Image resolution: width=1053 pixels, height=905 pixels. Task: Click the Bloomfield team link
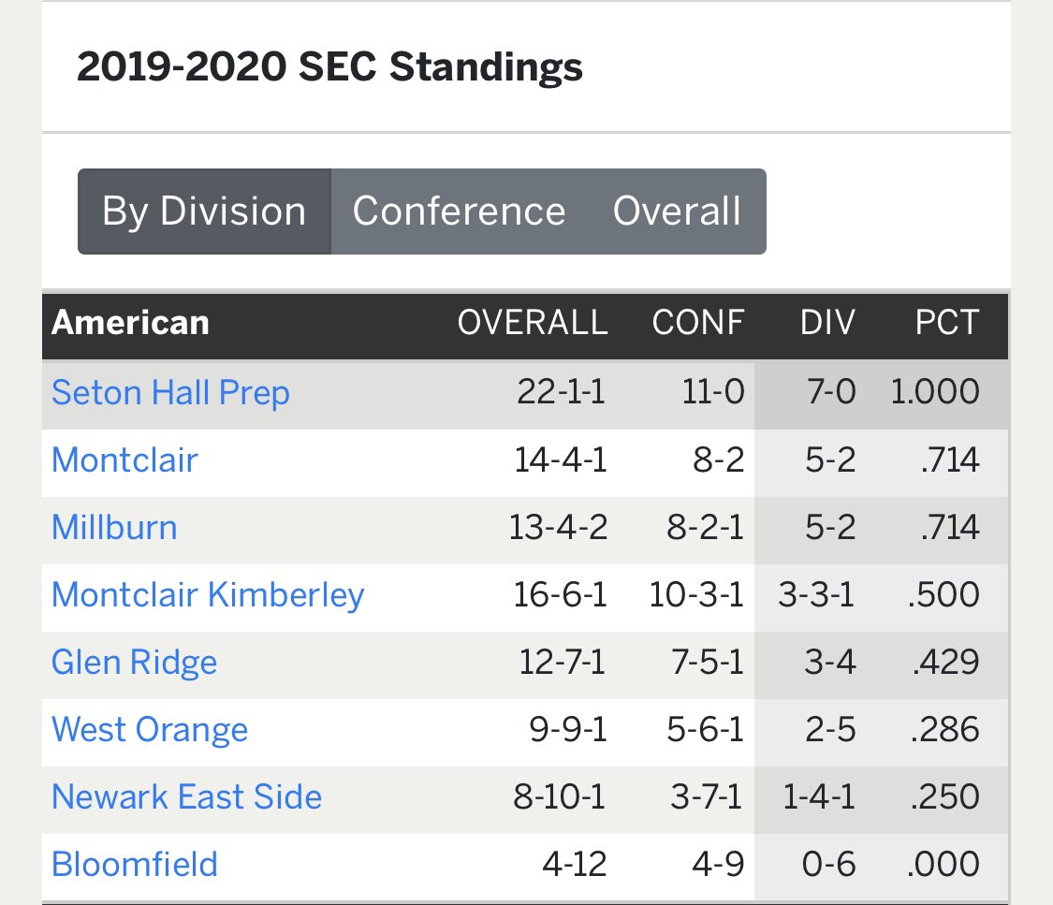[134, 864]
